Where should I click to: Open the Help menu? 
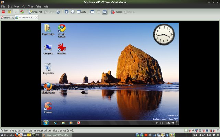[46, 7]
